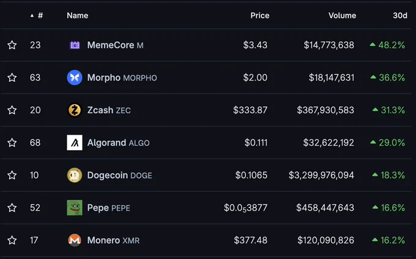
Task: Open the Algorand ALGO coin link
Action: (118, 143)
